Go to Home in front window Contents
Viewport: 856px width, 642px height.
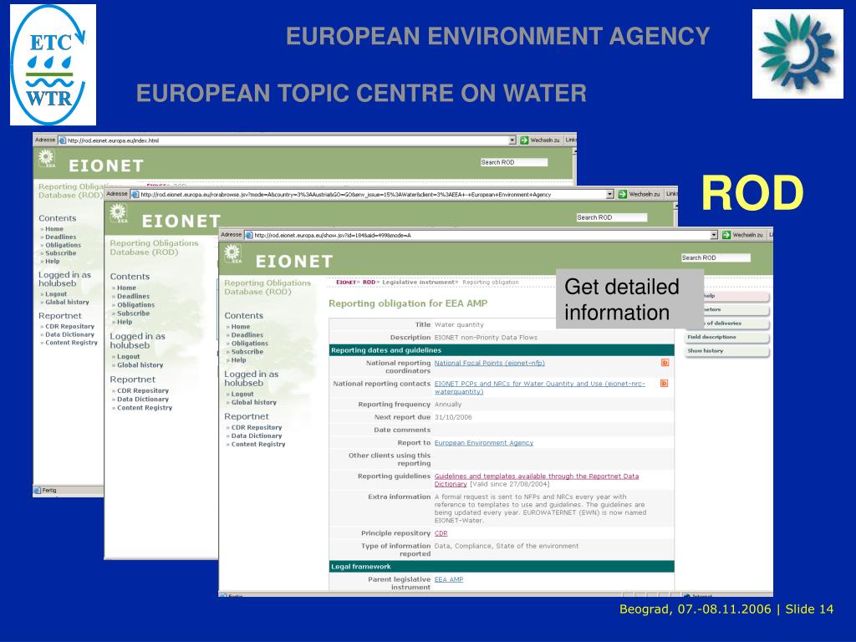(240, 327)
